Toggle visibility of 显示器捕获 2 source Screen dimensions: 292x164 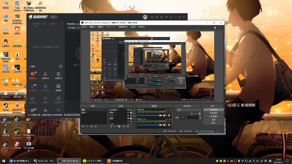tap(128, 110)
